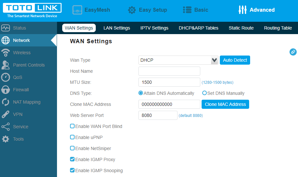Click the Host Name input field
Screen dimensions: 298x177
(x=169, y=71)
